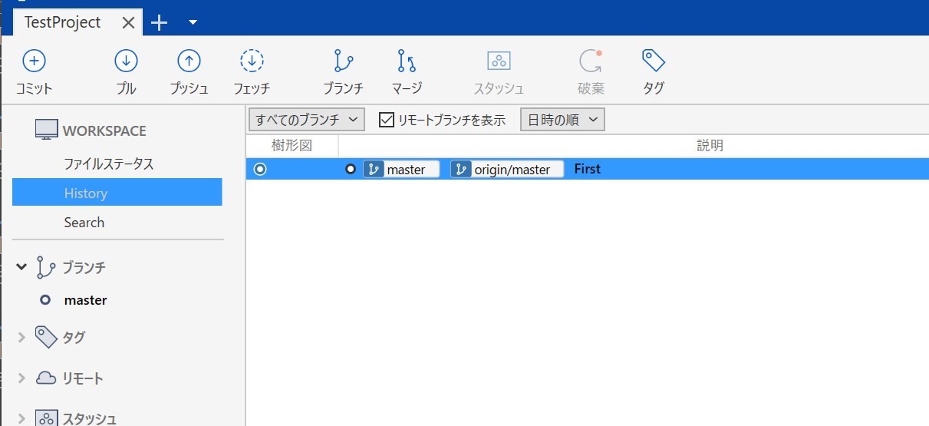The width and height of the screenshot is (929, 426).
Task: Click the cloud icon beside リモート
Action: tap(46, 378)
